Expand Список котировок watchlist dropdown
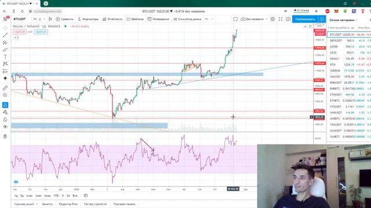371x208 pixels. coord(343,20)
